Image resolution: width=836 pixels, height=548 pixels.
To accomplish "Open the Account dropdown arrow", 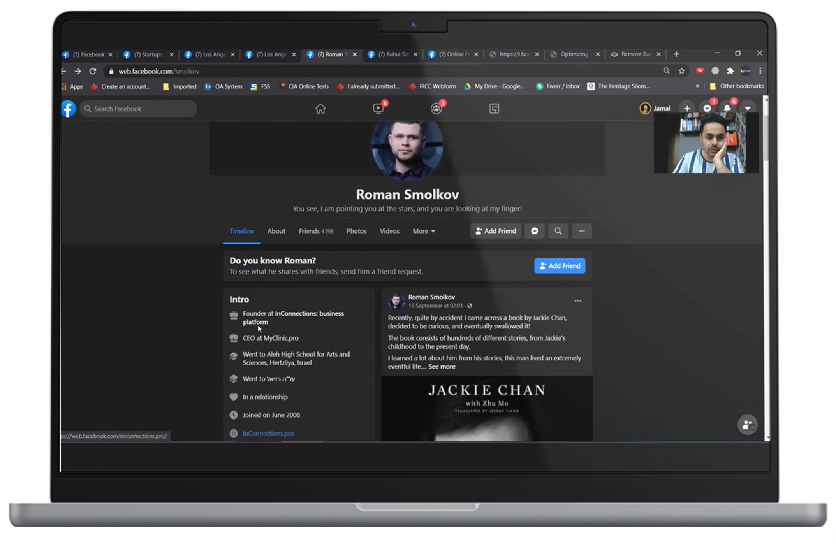I will click(748, 109).
